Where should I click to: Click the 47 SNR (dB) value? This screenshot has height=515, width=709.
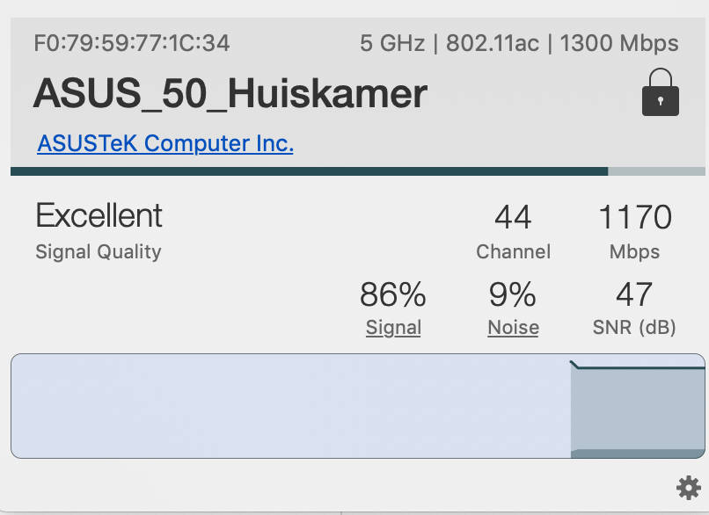pyautogui.click(x=634, y=294)
